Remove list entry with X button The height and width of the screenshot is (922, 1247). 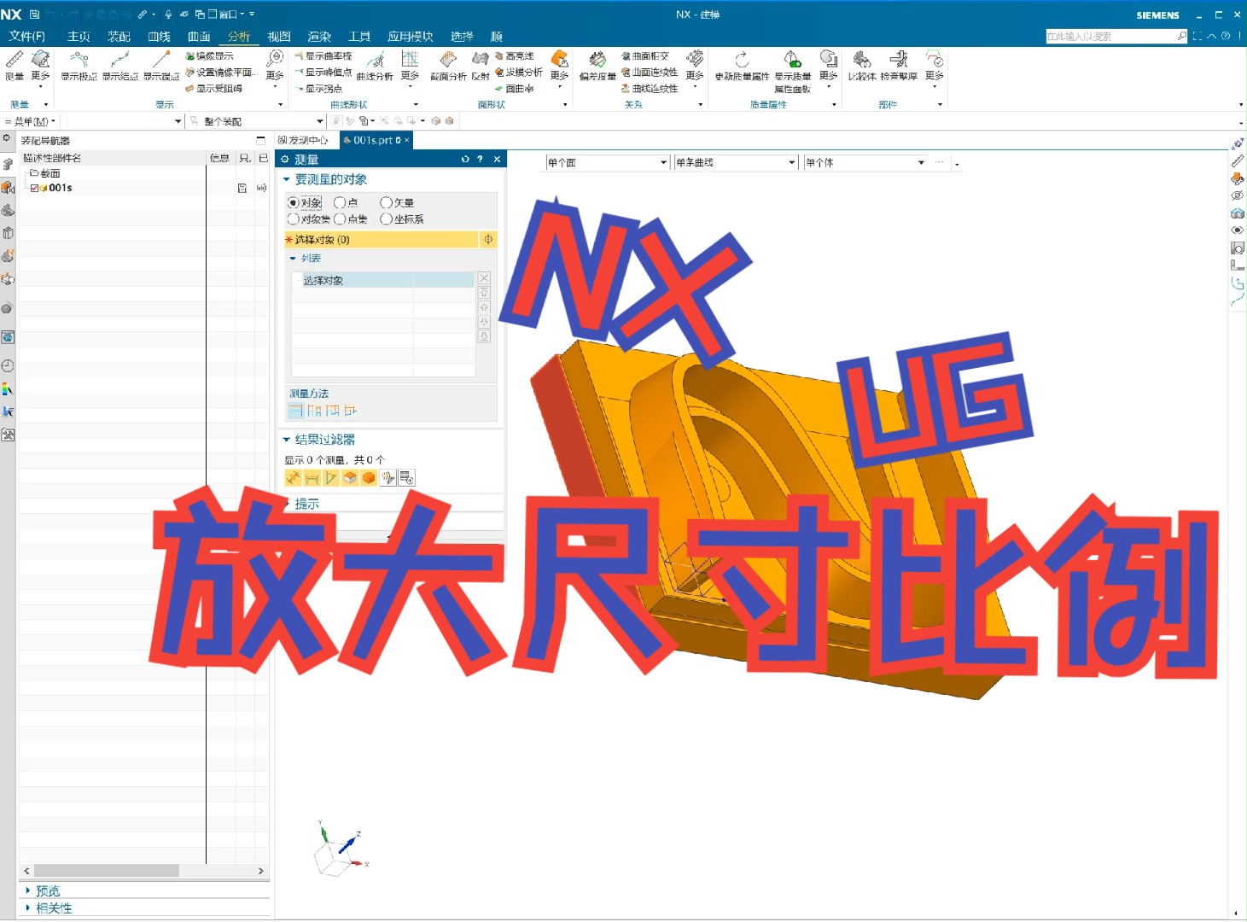(484, 278)
